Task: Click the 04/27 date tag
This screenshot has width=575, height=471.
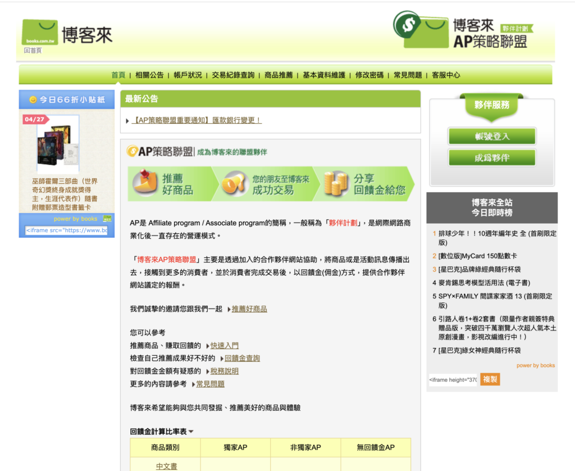Action: (35, 119)
